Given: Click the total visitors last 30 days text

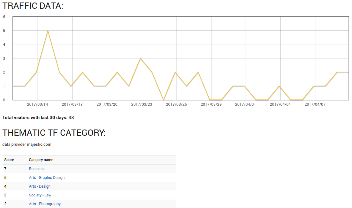Looking at the screenshot, I should 38,118.
